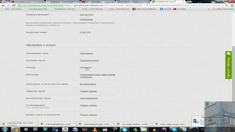The height and width of the screenshot is (132, 235).
Task: Open the Dacha bookmark
Action: pos(17,9)
